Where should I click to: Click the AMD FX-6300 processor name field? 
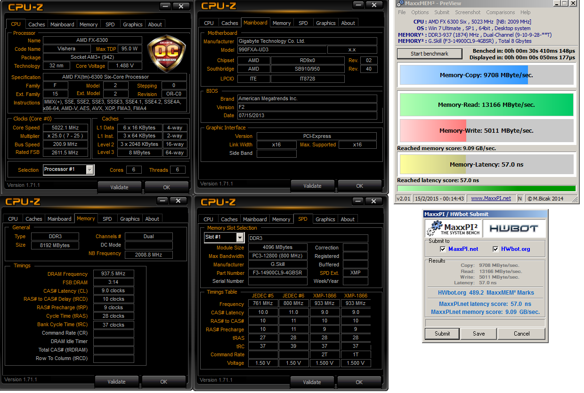[92, 40]
